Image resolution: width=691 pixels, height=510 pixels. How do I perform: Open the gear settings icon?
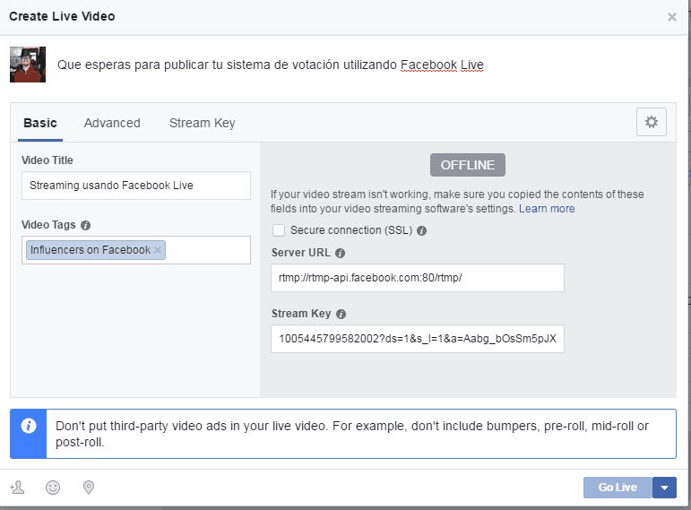point(651,123)
